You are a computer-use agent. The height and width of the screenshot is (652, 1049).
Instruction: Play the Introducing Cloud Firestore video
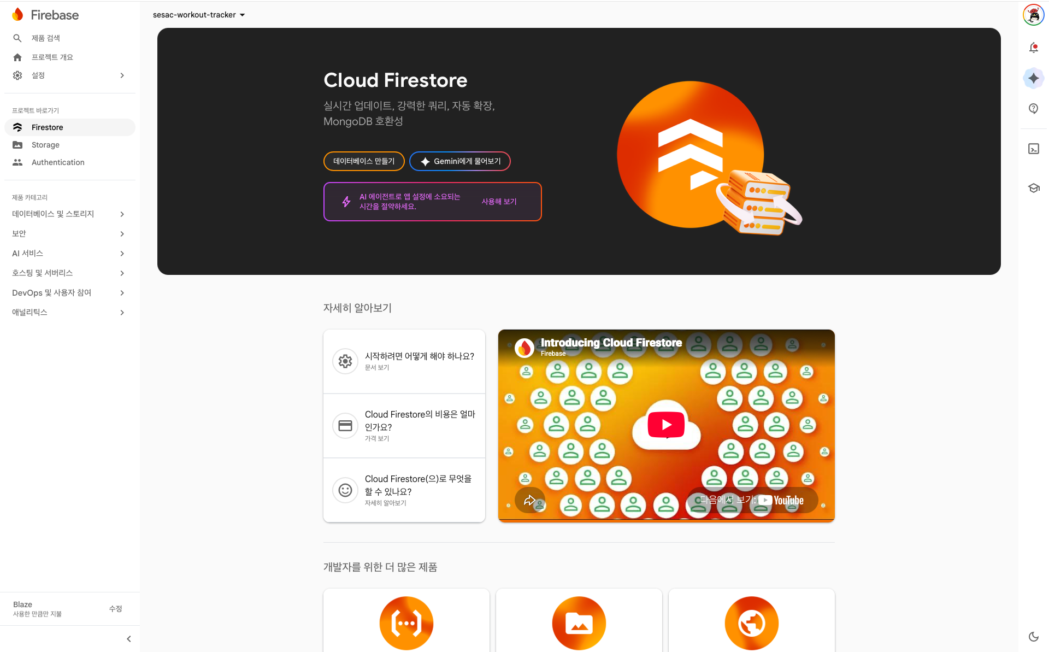666,425
